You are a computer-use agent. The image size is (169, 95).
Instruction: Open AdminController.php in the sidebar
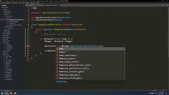pos(13,21)
